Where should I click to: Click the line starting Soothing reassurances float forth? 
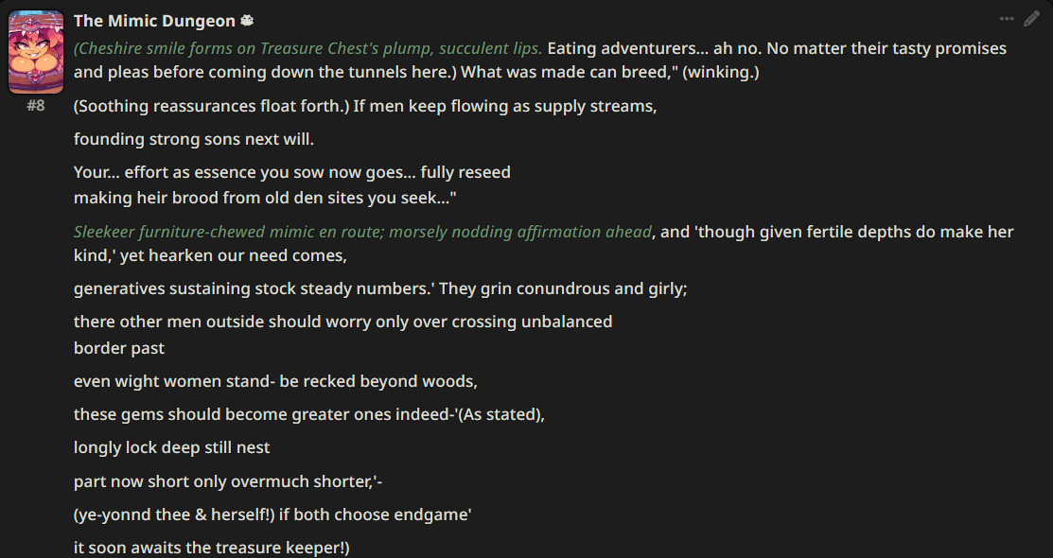365,106
